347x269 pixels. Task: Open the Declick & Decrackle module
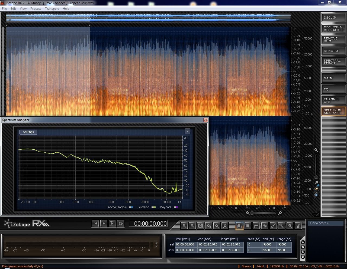click(333, 29)
